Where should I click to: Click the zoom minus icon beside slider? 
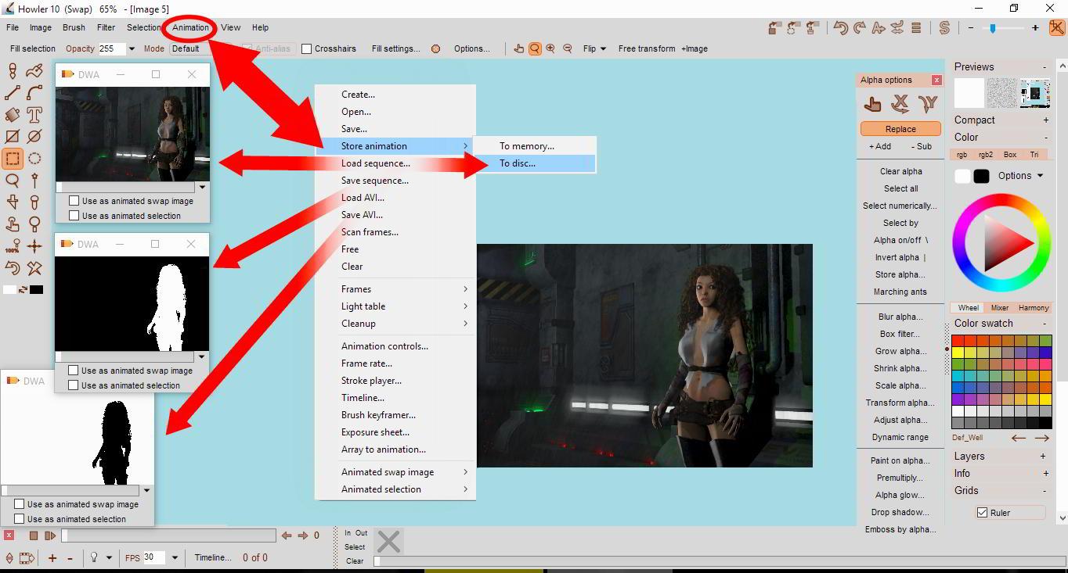[971, 28]
